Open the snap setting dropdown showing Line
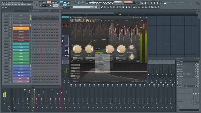Screen dimensions: 201x113 coord(67,8)
